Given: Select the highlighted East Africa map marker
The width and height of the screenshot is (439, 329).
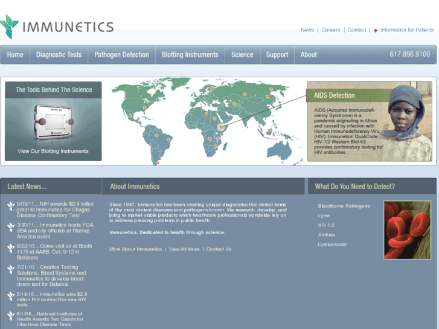Looking at the screenshot, I should [221, 127].
